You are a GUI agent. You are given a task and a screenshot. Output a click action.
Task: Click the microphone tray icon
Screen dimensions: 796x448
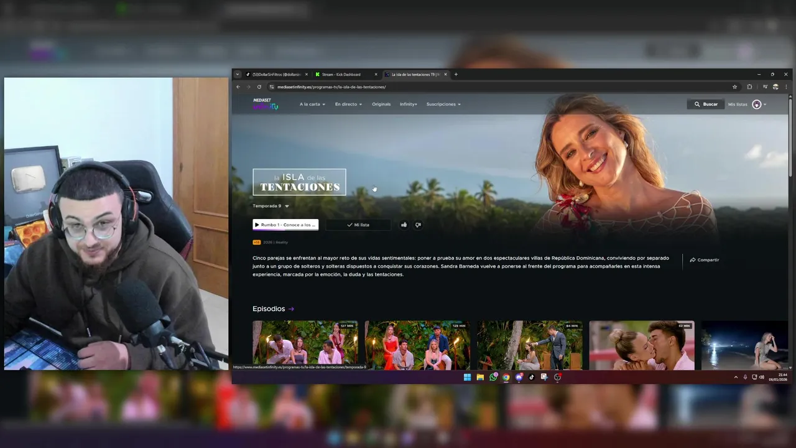click(745, 377)
